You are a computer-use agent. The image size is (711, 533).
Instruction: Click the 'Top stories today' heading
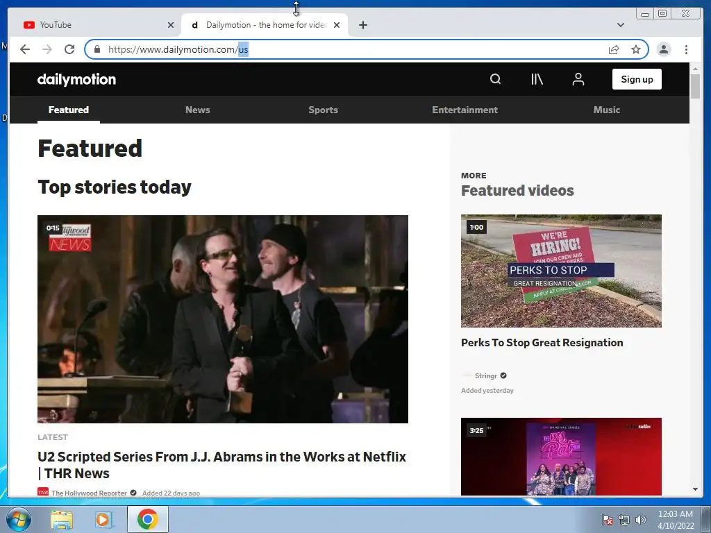point(115,187)
